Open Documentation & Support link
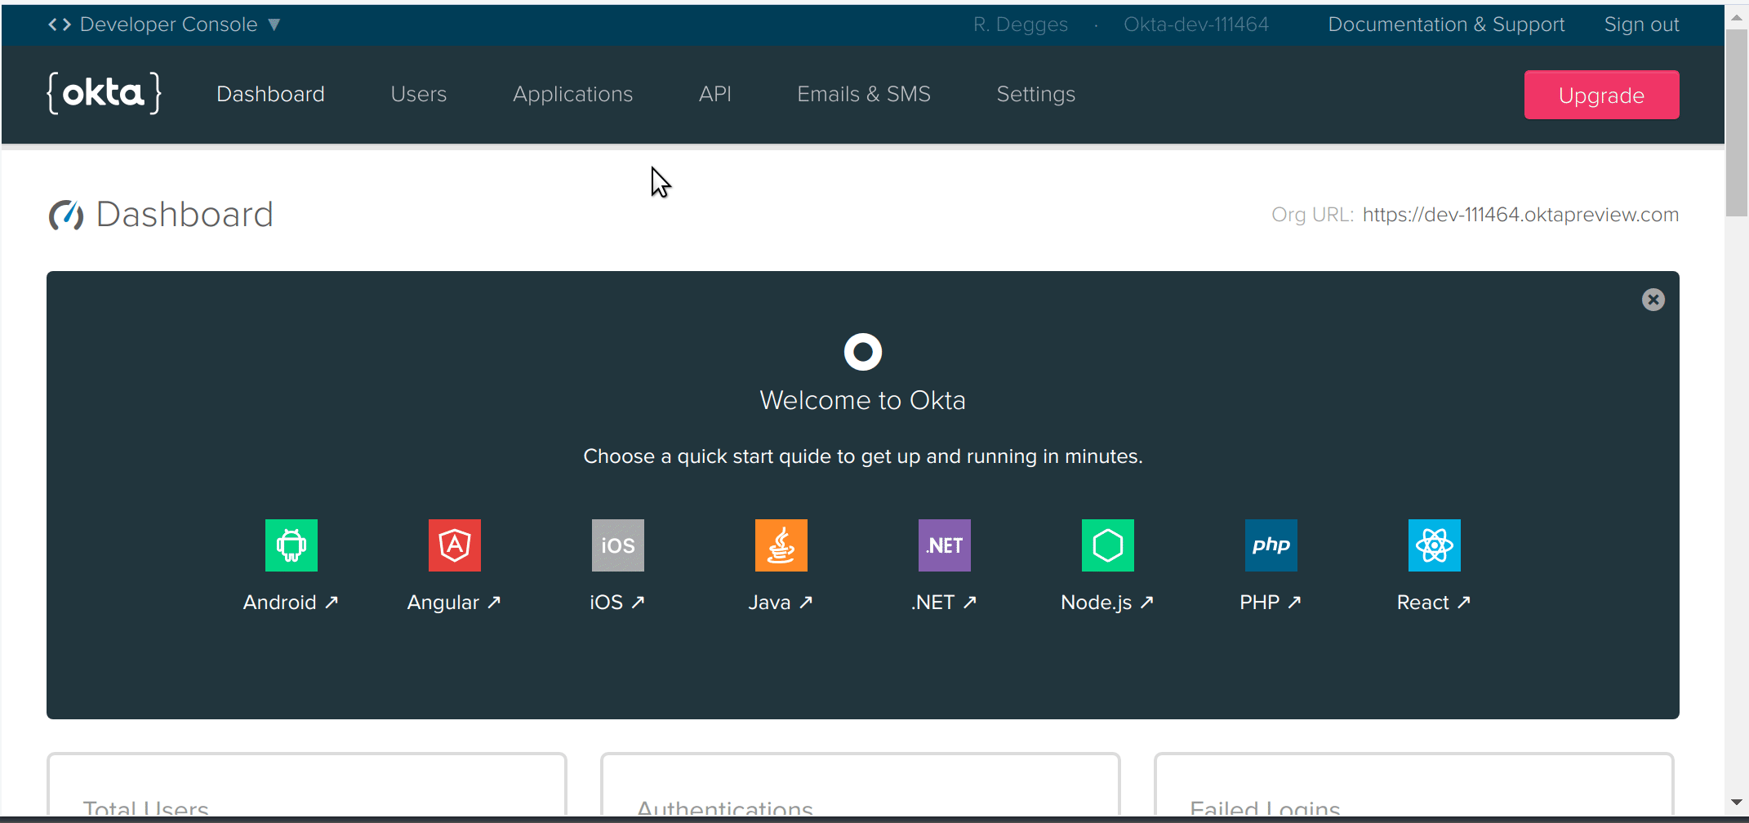Screen dimensions: 1749x823 click(1446, 24)
